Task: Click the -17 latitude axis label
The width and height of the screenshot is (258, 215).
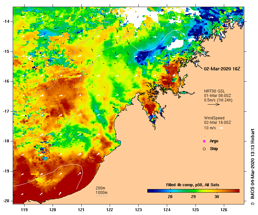Action: click(6, 111)
